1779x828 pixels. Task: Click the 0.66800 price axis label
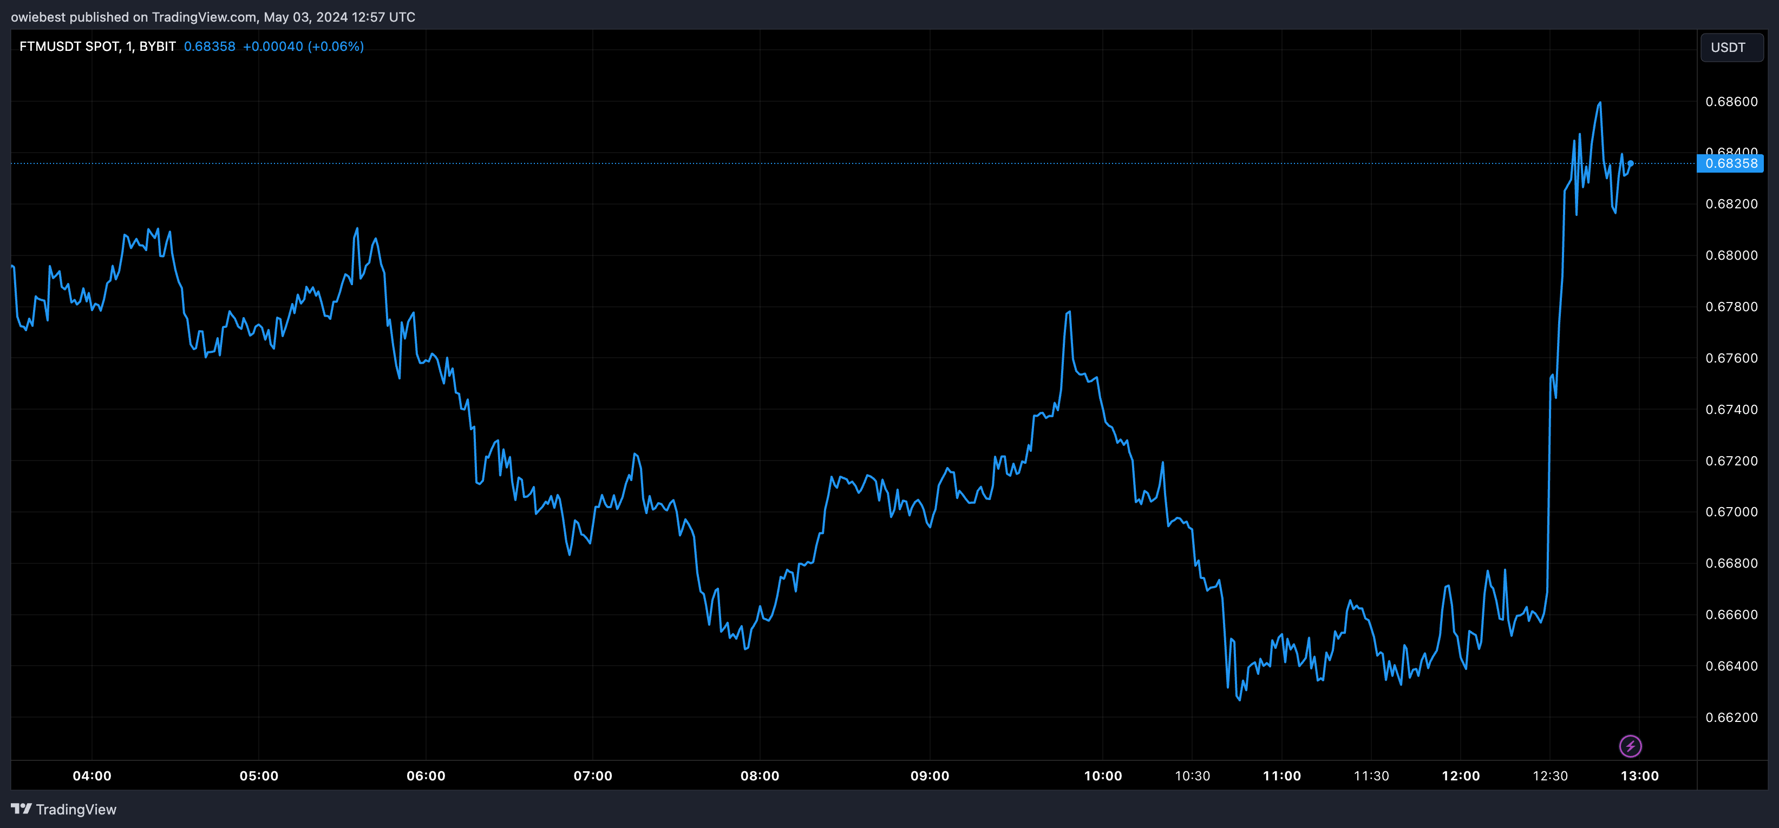pos(1731,563)
